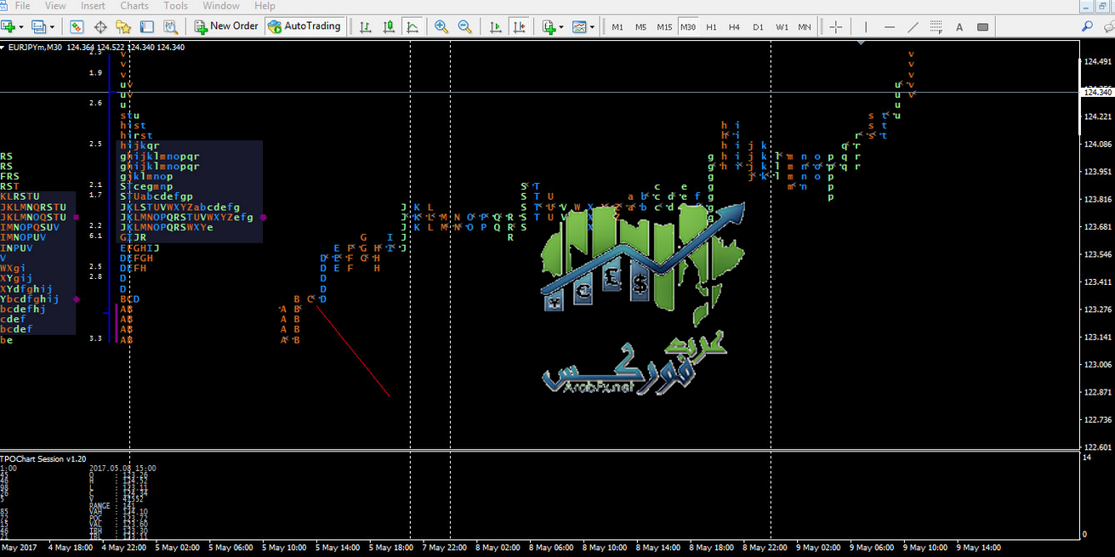This screenshot has width=1115, height=557.
Task: Open the Navigator favorites folder icon
Action: tap(122, 26)
